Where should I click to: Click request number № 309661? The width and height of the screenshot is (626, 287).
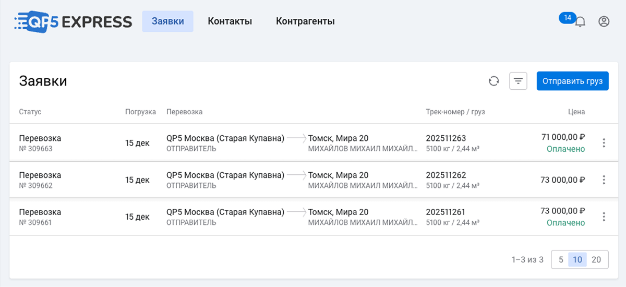pos(36,222)
